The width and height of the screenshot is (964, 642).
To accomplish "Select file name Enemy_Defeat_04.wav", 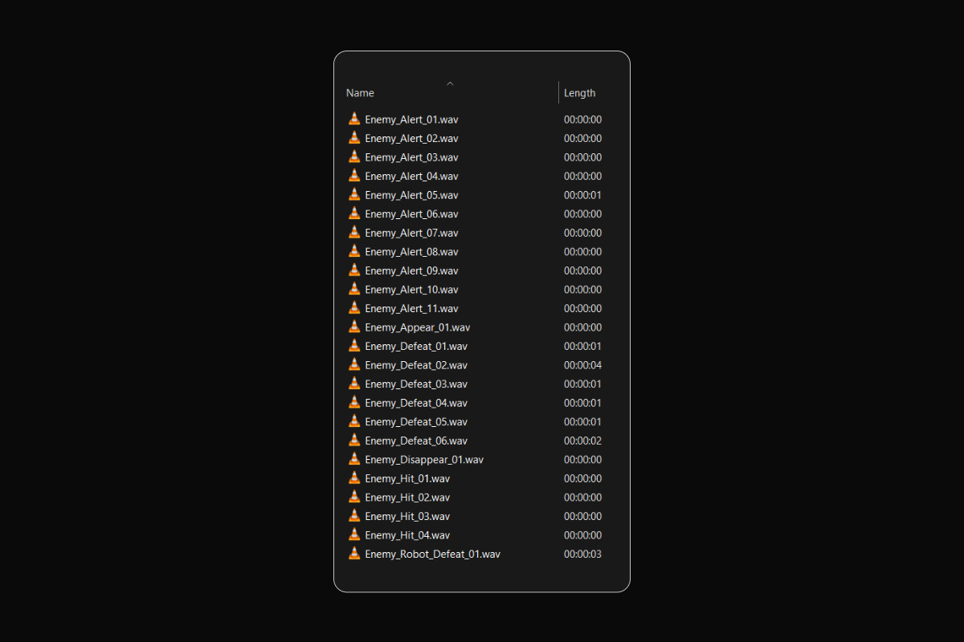I will (416, 403).
